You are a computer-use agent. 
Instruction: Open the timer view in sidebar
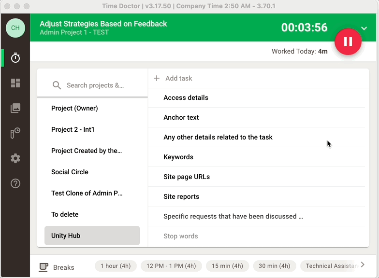coord(15,58)
